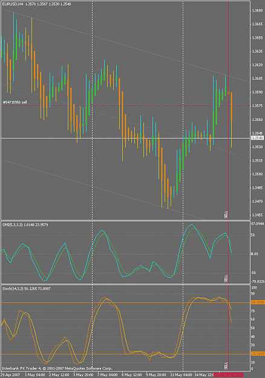Click the 1.3485 price axis label
The width and height of the screenshot is (265, 378).
257,187
